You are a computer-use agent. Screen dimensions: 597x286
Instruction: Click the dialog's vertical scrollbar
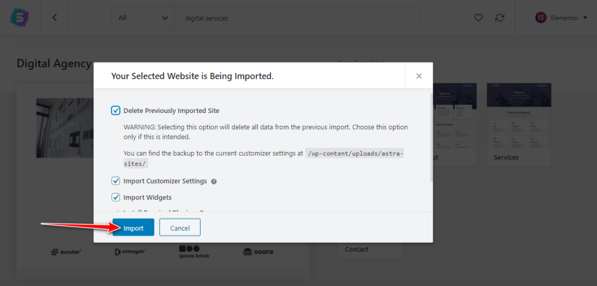coord(431,137)
